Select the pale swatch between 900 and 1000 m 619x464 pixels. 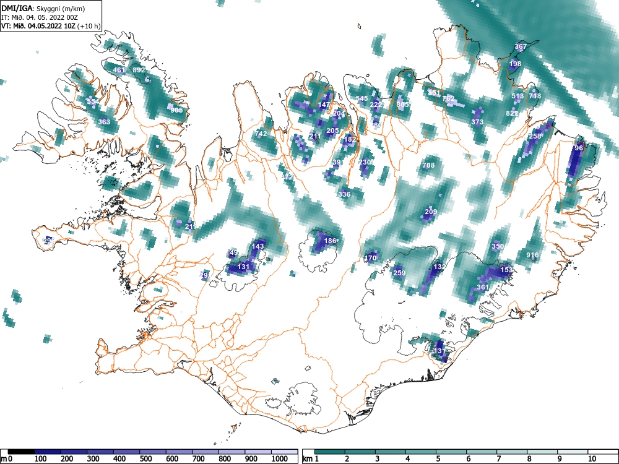pyautogui.click(x=259, y=452)
